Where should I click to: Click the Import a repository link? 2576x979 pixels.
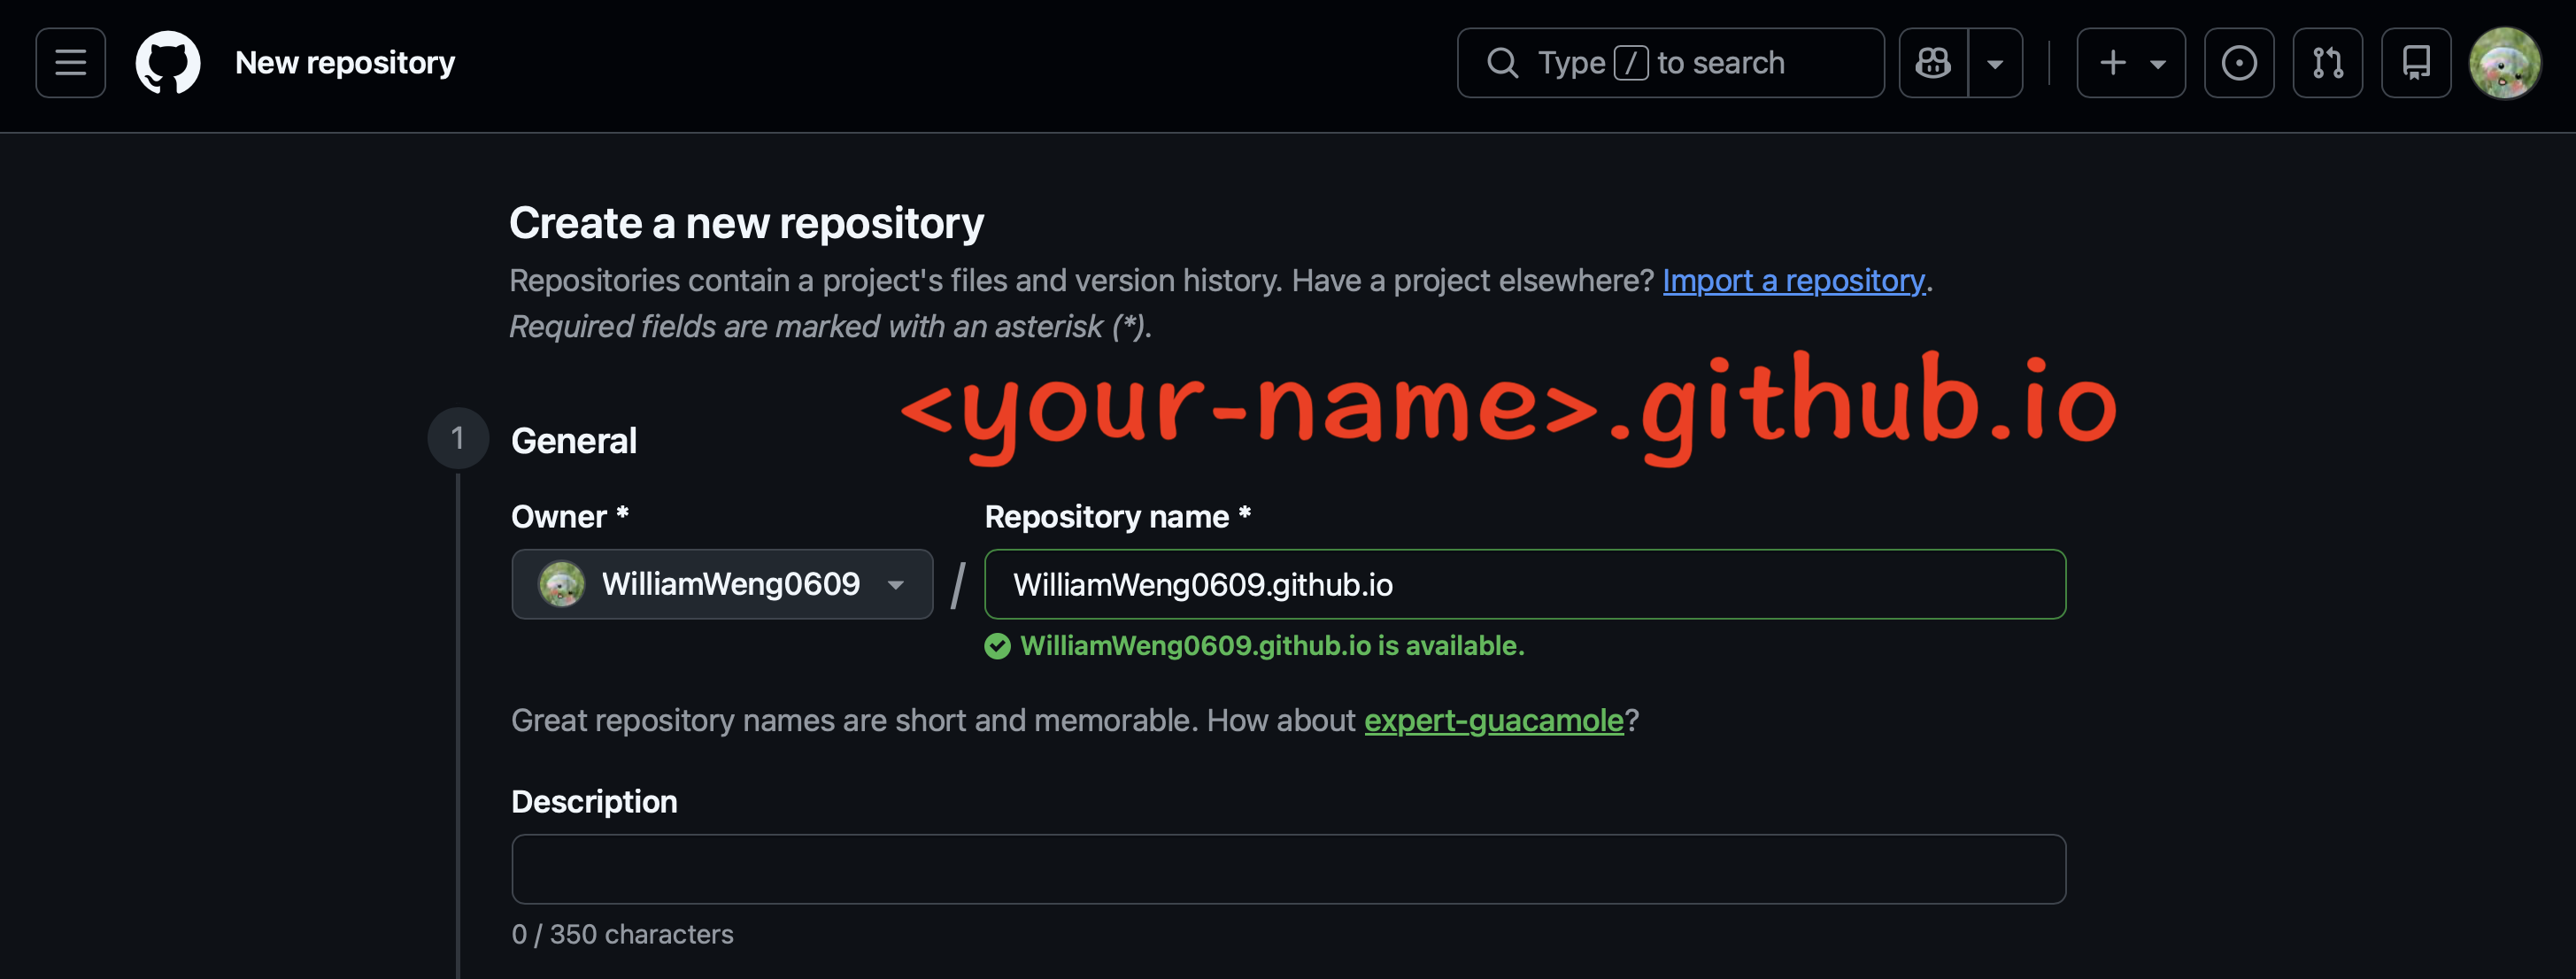(x=1793, y=281)
